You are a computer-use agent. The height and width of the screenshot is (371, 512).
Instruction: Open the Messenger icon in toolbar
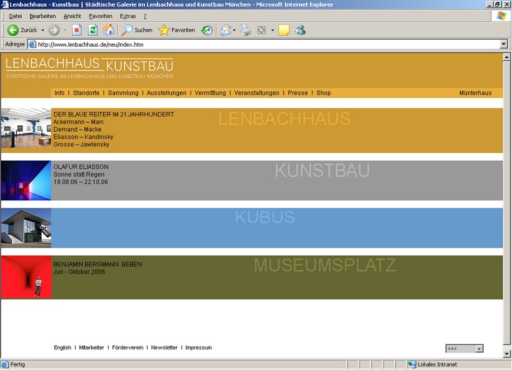300,30
